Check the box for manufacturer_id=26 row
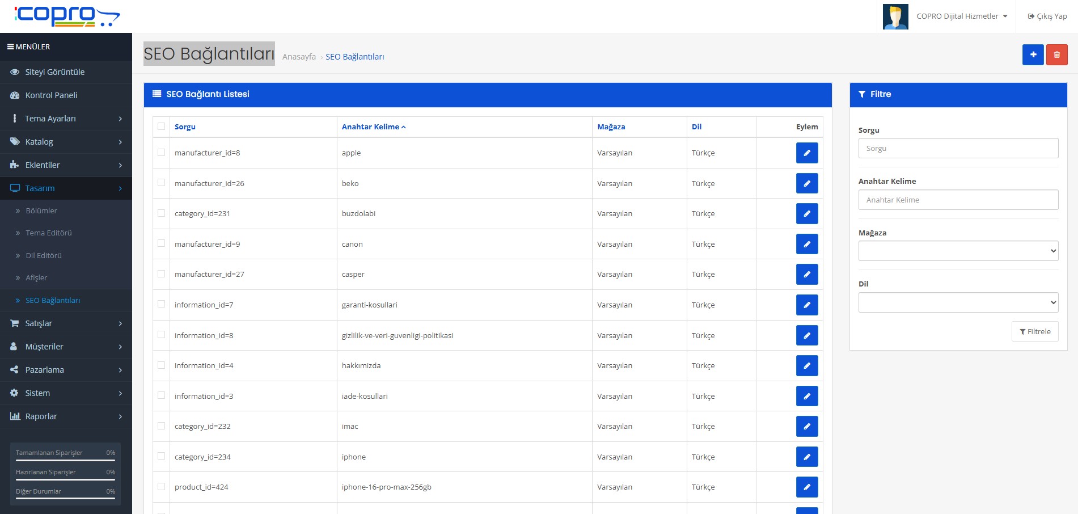The width and height of the screenshot is (1078, 514). (162, 183)
